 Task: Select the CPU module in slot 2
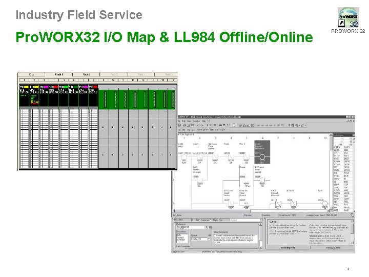pyautogui.click(x=34, y=96)
